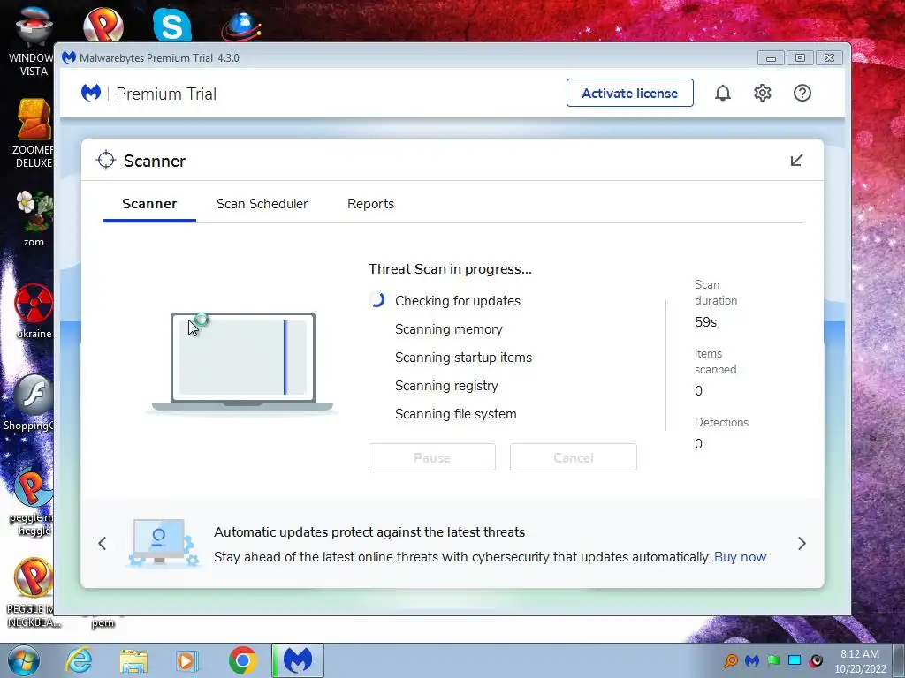Click the Scanning startup items step

point(463,358)
